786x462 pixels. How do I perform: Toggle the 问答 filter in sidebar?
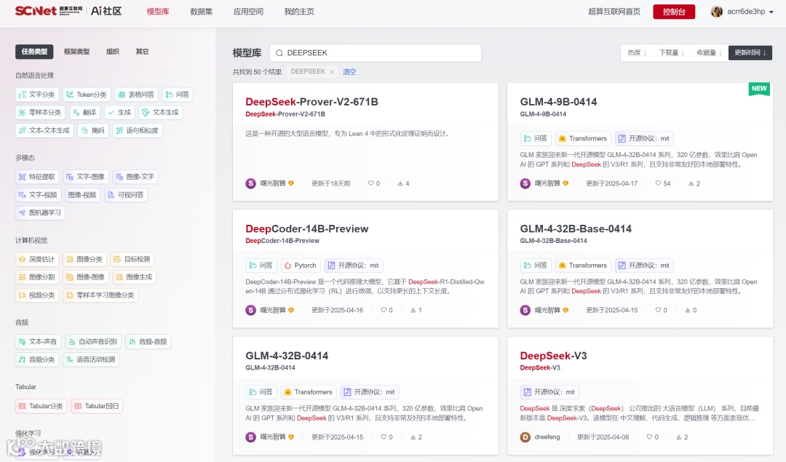pyautogui.click(x=178, y=95)
